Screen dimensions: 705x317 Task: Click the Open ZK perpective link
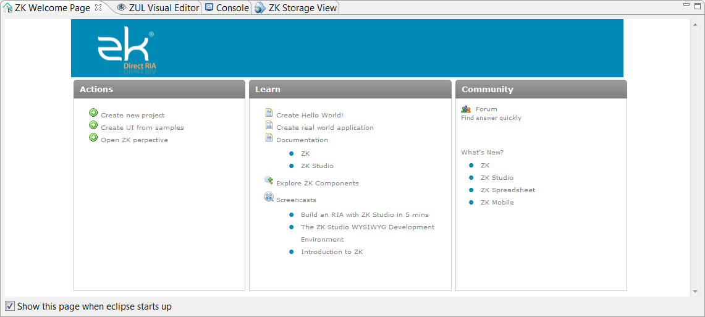[135, 140]
